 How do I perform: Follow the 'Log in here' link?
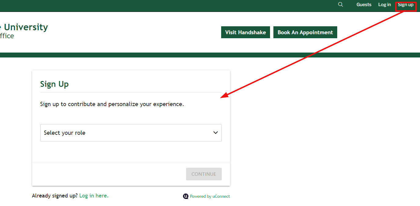coord(94,196)
